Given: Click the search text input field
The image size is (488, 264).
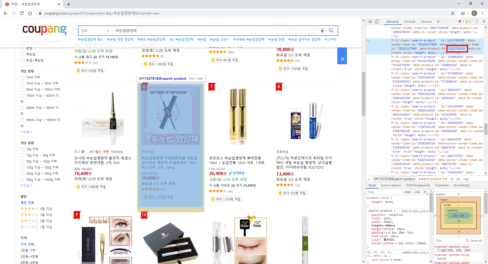Looking at the screenshot, I should point(216,31).
